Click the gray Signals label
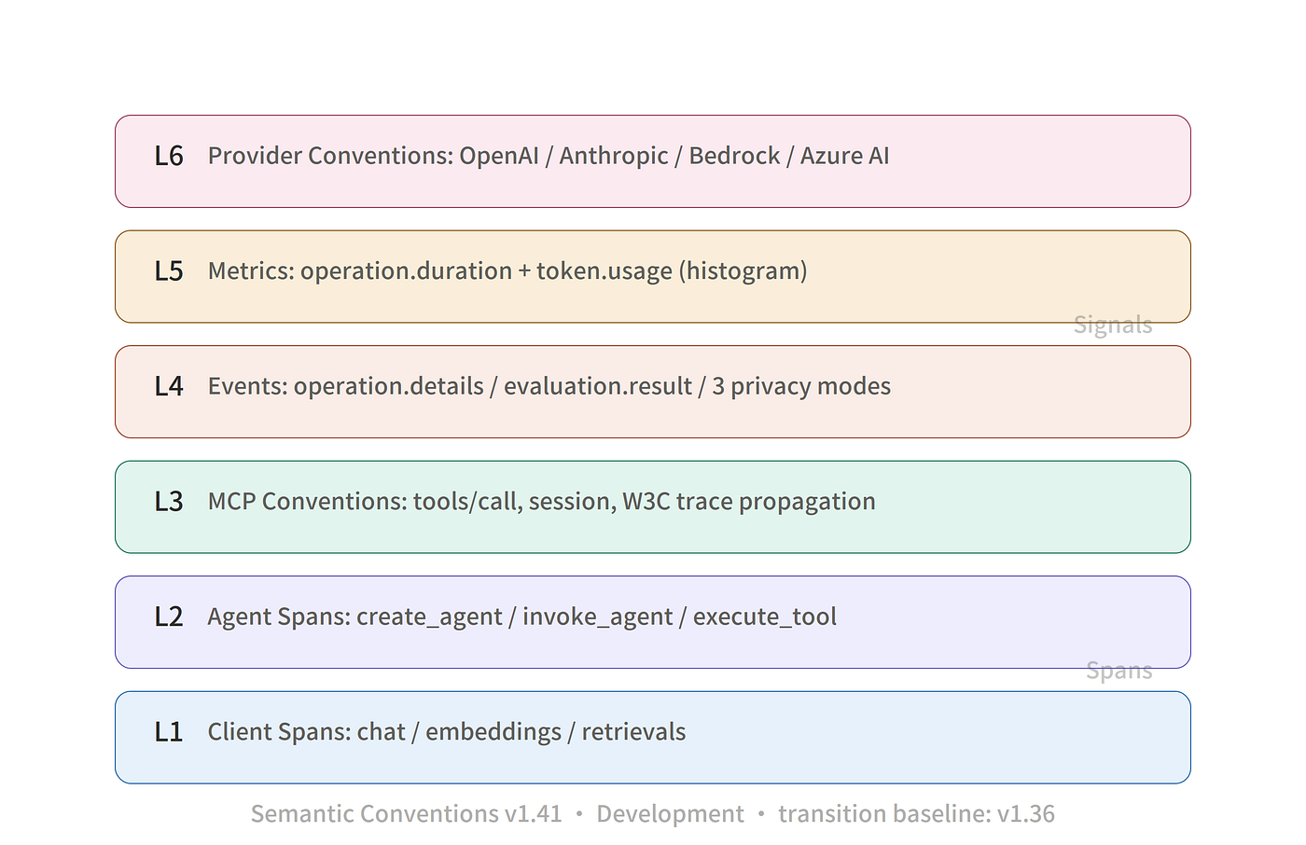 (1113, 326)
